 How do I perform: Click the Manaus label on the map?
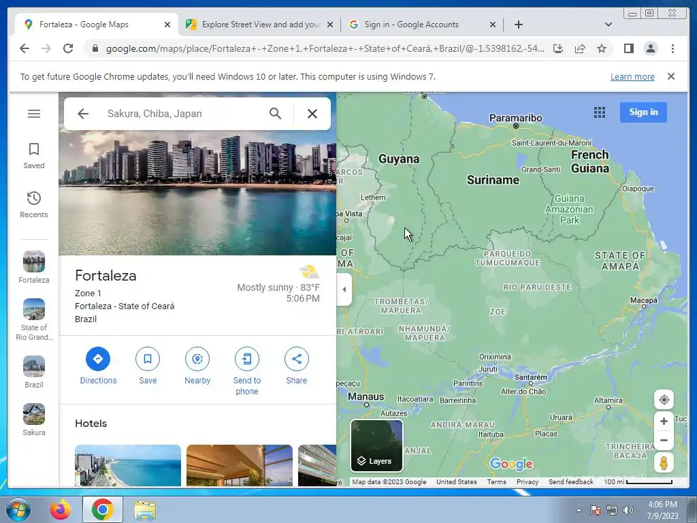click(x=366, y=396)
